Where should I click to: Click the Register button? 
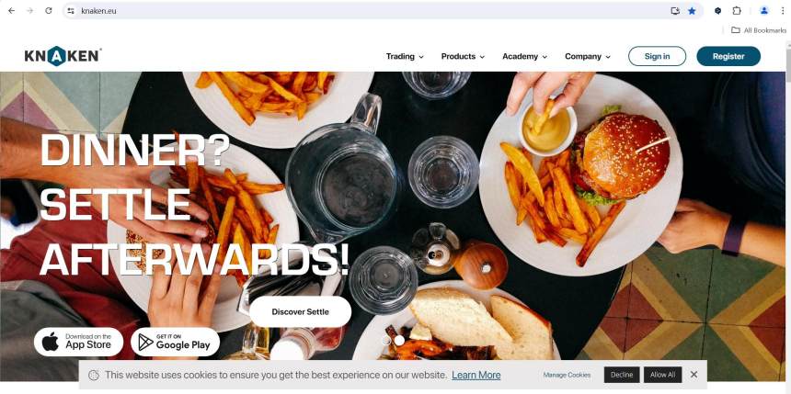click(x=728, y=56)
